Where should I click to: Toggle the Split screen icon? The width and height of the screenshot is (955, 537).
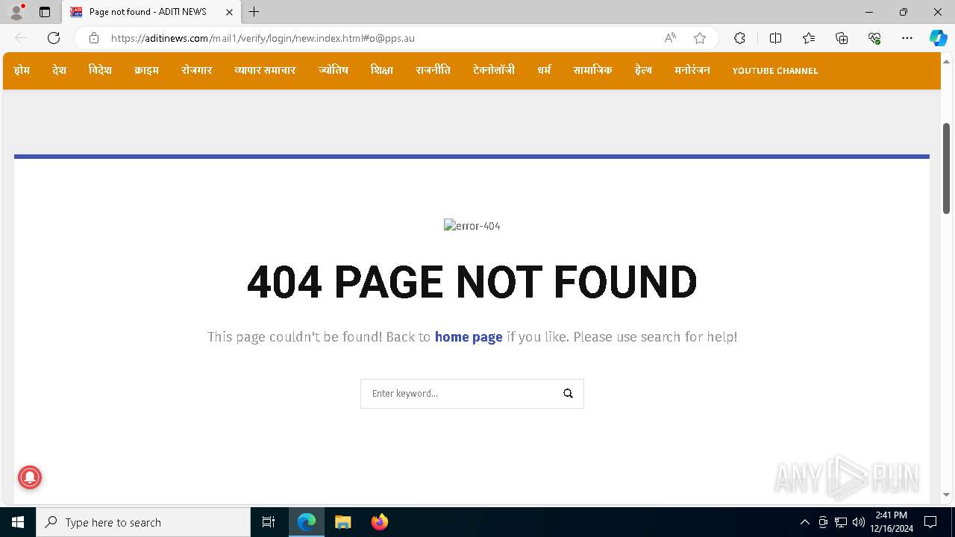pyautogui.click(x=775, y=38)
